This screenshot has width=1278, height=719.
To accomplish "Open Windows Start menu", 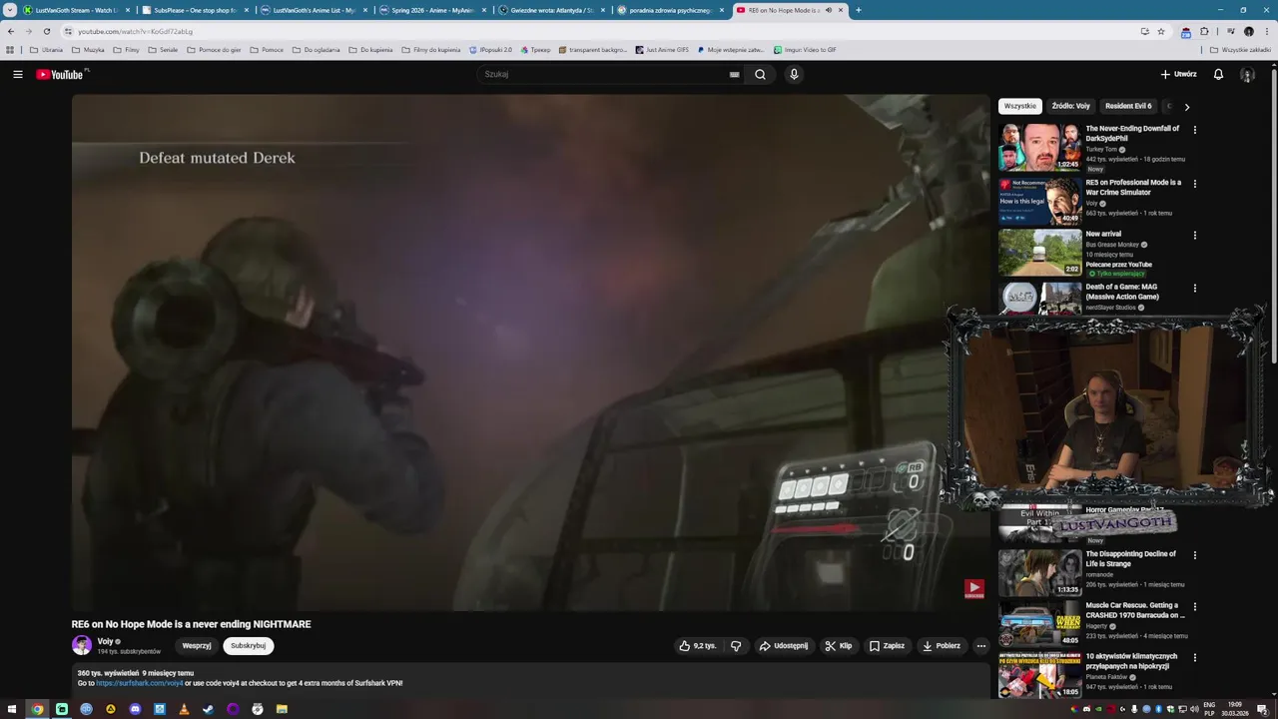I will [11, 709].
